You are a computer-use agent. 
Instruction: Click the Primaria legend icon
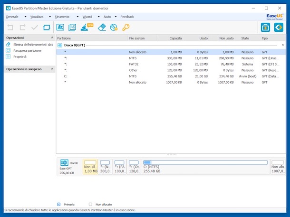[x=59, y=204]
